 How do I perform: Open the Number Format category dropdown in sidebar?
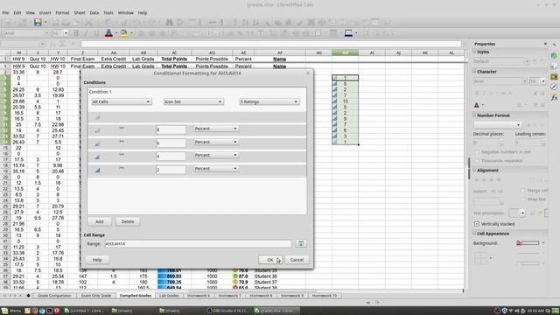coord(498,124)
